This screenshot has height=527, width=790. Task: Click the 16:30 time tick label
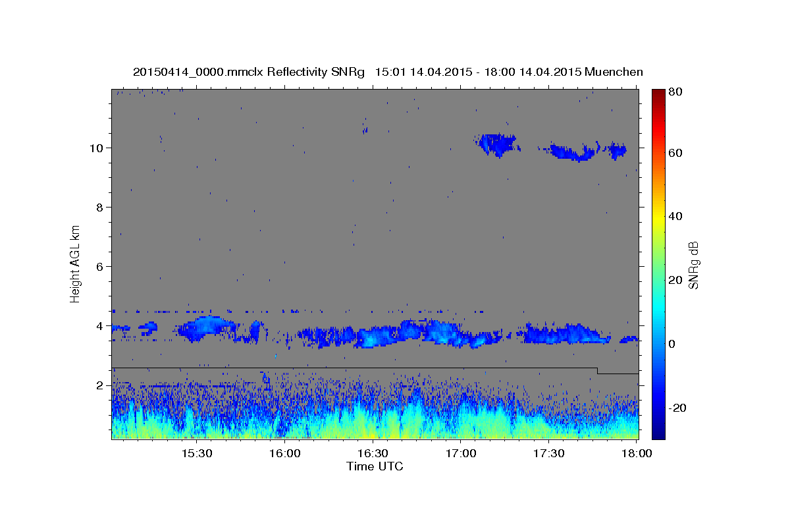pyautogui.click(x=373, y=453)
